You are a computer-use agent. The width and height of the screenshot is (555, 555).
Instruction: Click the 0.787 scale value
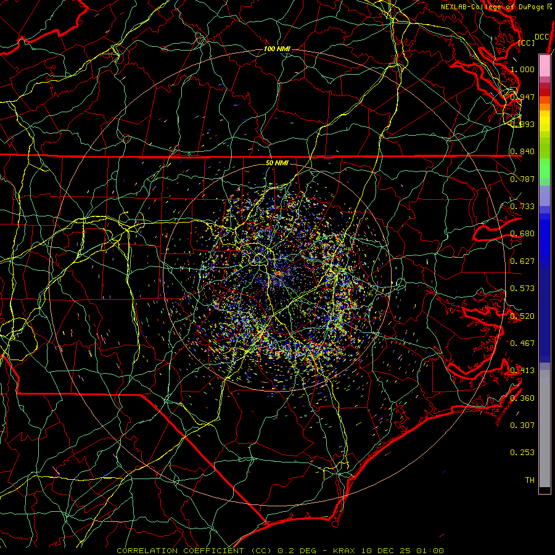(522, 179)
